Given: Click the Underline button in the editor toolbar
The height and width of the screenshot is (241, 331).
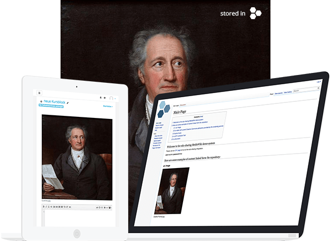Looking at the screenshot, I should 49,207.
